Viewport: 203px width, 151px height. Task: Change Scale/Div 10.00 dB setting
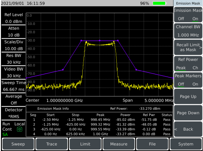click(x=14, y=45)
